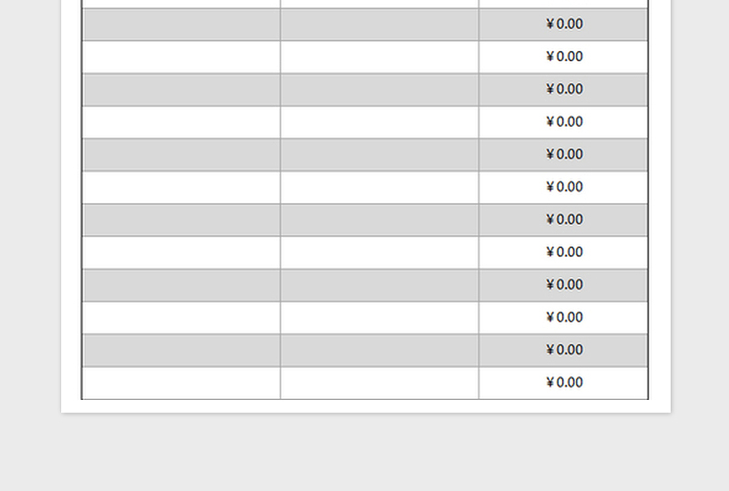729x491 pixels.
Task: Select the ¥0.00 cell in the fourth gray row
Action: point(563,220)
